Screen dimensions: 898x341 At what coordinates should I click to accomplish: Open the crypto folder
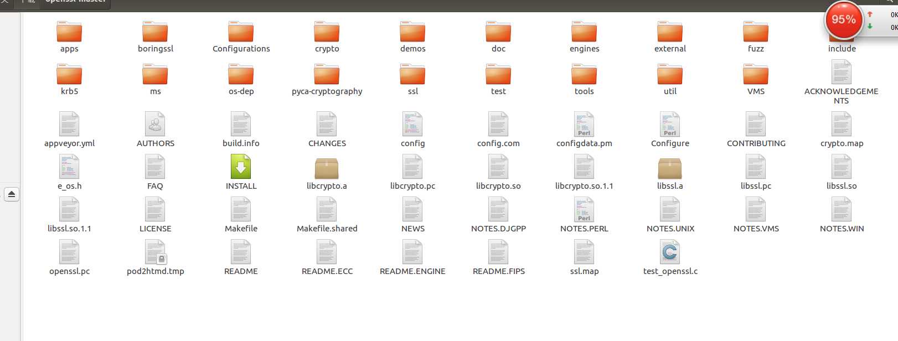point(327,32)
